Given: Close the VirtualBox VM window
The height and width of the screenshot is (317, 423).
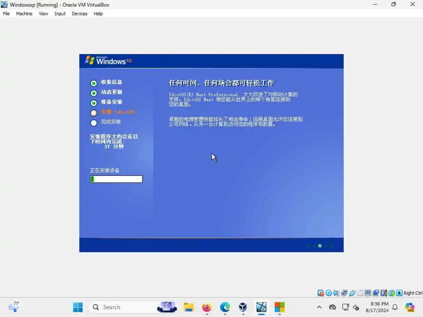Looking at the screenshot, I should 413,4.
